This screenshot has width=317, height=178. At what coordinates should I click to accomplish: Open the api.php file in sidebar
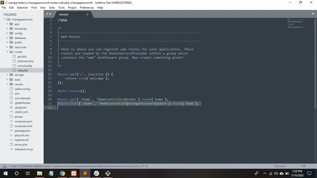click(22, 57)
